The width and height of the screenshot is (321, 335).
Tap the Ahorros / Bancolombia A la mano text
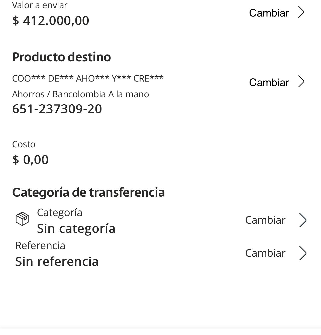click(80, 94)
